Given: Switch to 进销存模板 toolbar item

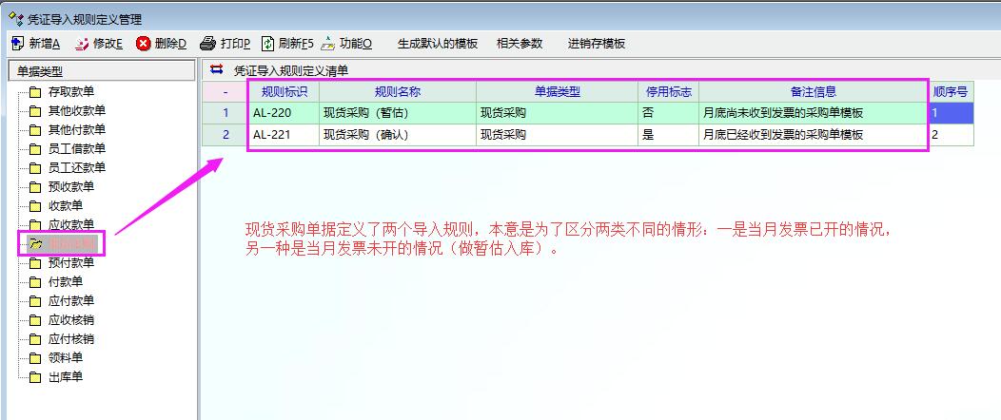Looking at the screenshot, I should 597,44.
